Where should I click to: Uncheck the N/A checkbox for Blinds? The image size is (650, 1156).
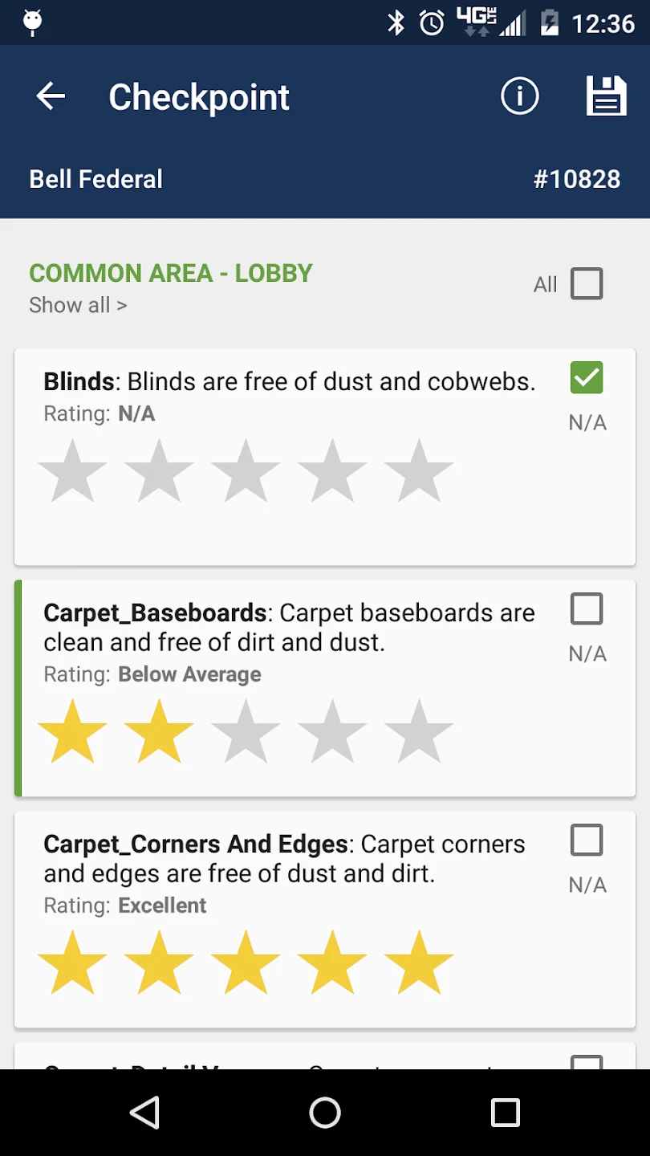tap(587, 378)
